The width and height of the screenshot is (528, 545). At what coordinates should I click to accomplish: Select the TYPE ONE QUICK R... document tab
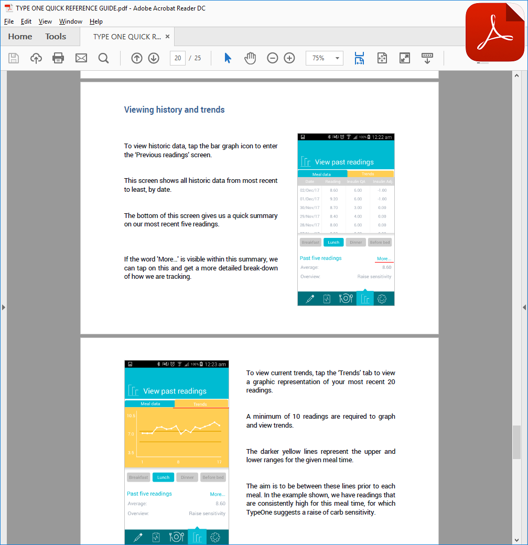pyautogui.click(x=127, y=37)
